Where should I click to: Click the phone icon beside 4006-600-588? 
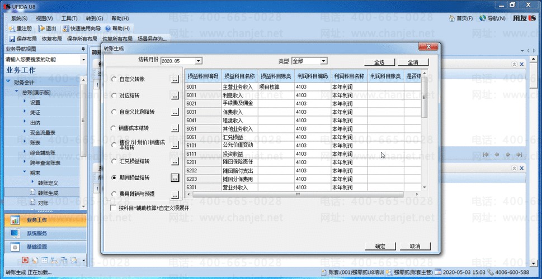pos(491,272)
